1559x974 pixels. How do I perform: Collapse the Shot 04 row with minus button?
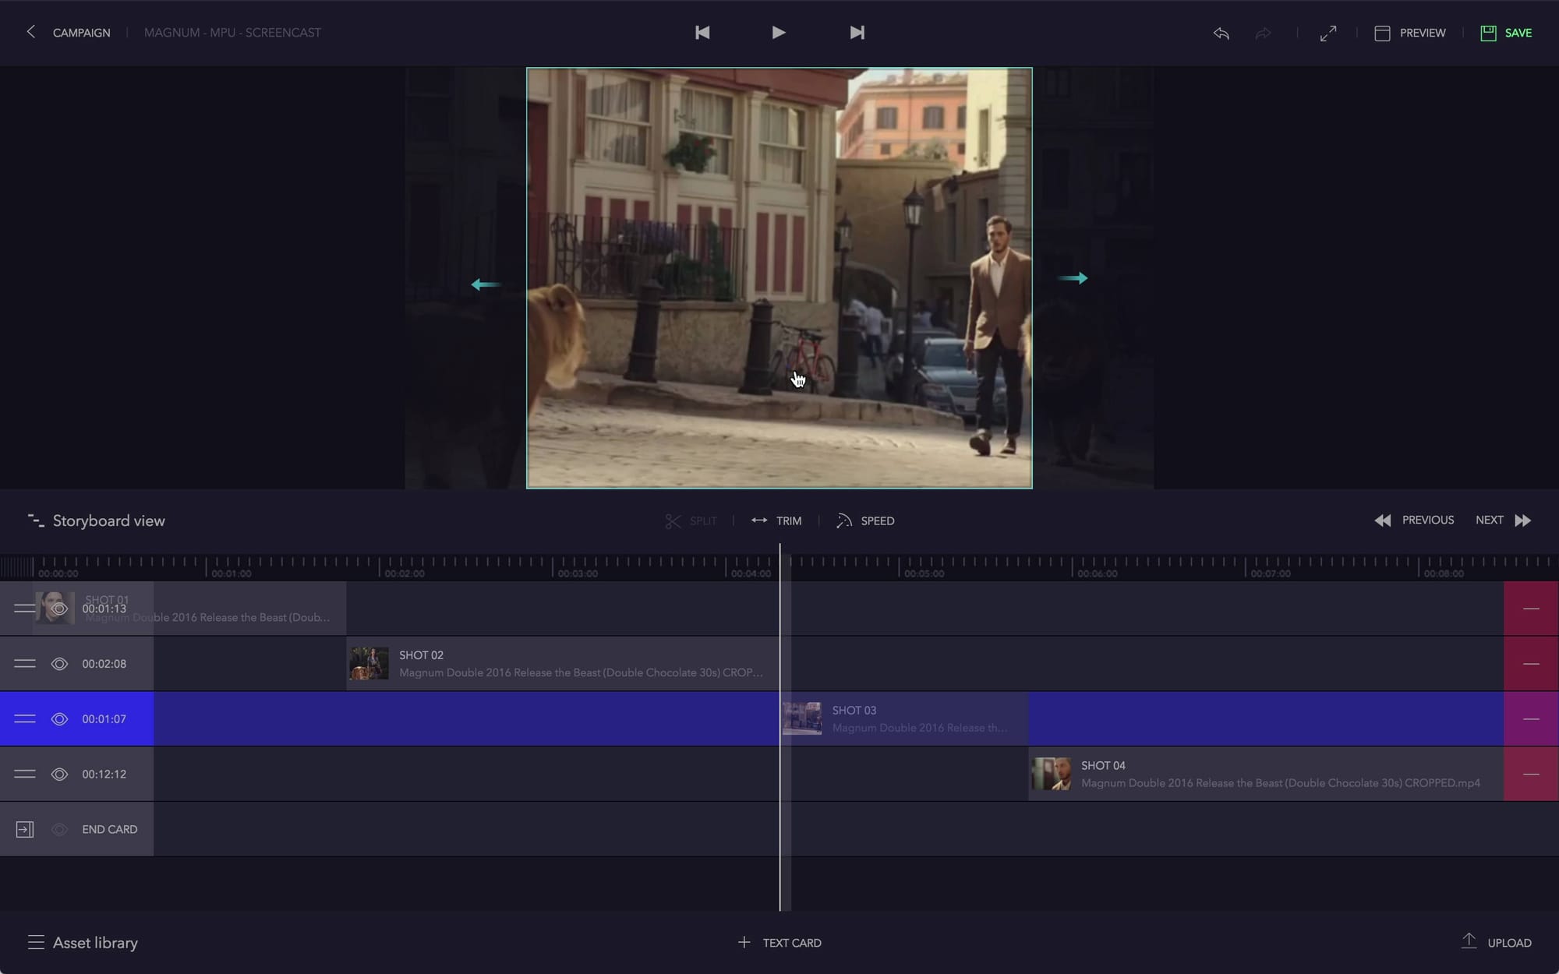tap(1531, 775)
